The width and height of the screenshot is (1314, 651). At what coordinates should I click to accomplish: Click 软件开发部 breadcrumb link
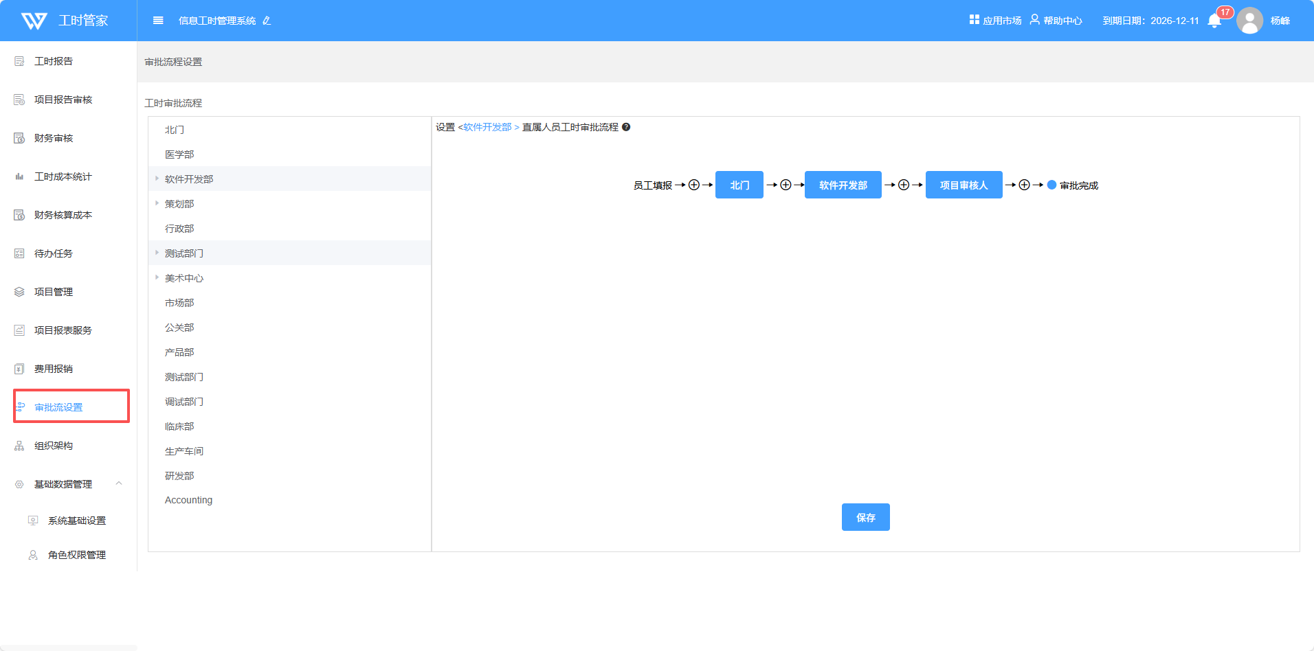point(487,127)
